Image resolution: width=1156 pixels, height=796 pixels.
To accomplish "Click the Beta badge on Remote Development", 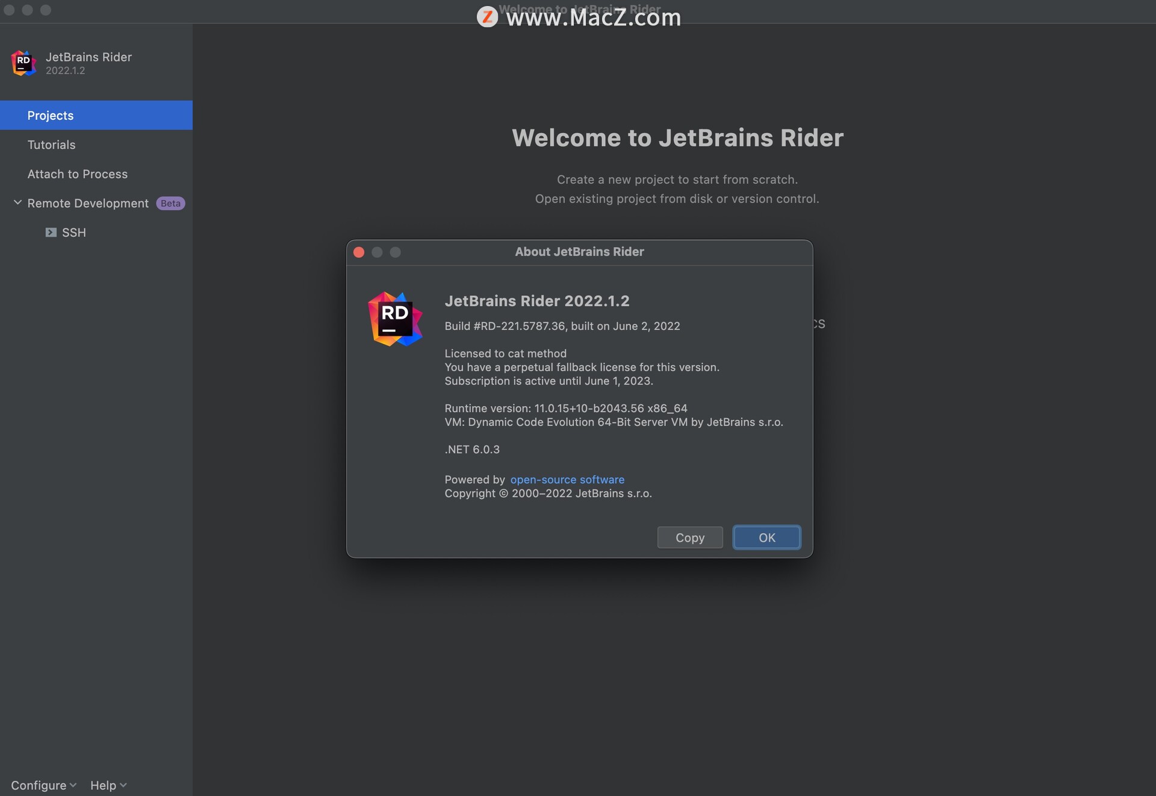I will pyautogui.click(x=170, y=203).
